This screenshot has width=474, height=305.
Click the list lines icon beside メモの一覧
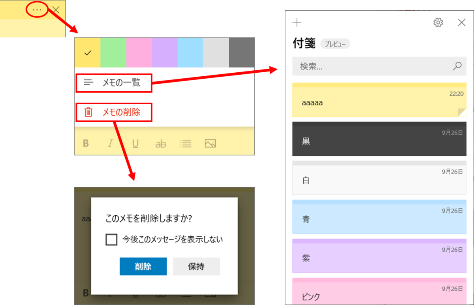click(88, 83)
